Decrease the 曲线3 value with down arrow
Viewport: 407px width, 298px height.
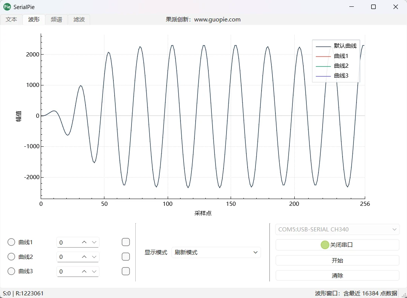click(94, 271)
